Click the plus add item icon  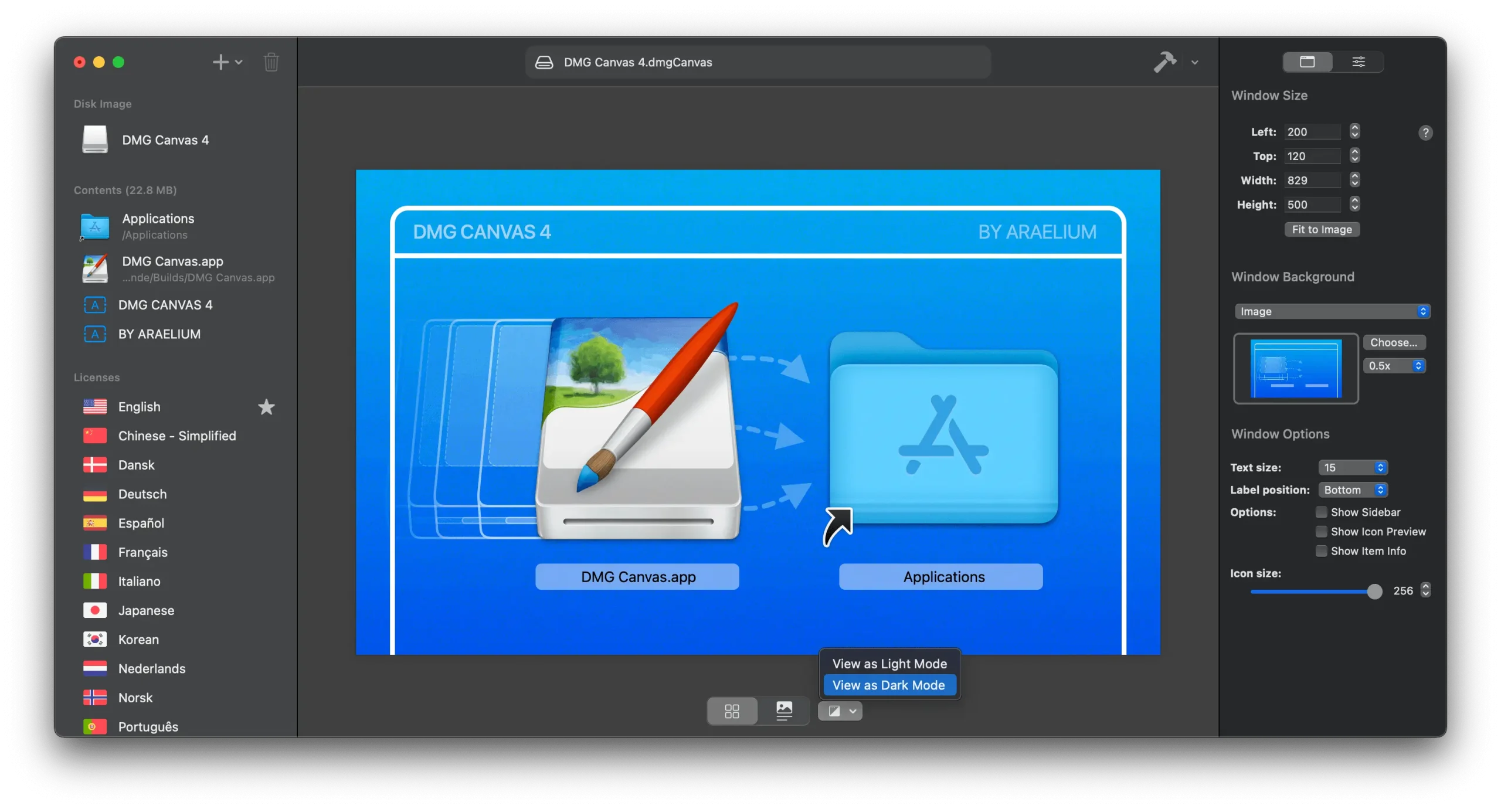pos(220,62)
